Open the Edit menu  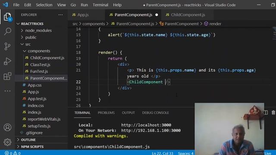point(28,5)
